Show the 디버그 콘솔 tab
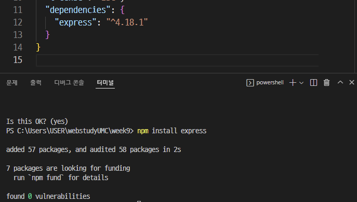This screenshot has height=202, width=357. coord(69,83)
